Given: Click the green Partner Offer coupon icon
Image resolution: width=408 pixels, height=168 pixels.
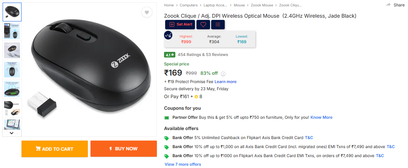Looking at the screenshot, I should pyautogui.click(x=167, y=118).
